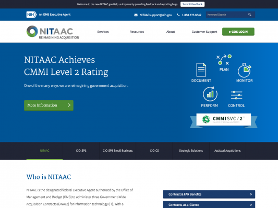Image resolution: width=278 pixels, height=208 pixels.
Task: Open the Contracts-at-a-Glance link
Action: pyautogui.click(x=209, y=204)
